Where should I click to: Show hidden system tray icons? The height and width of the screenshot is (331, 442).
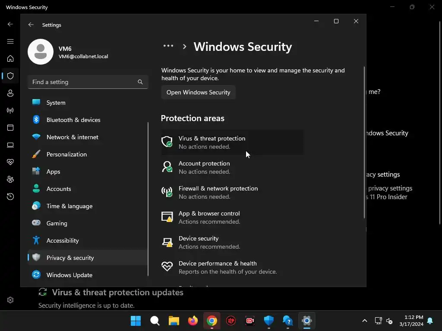364,321
